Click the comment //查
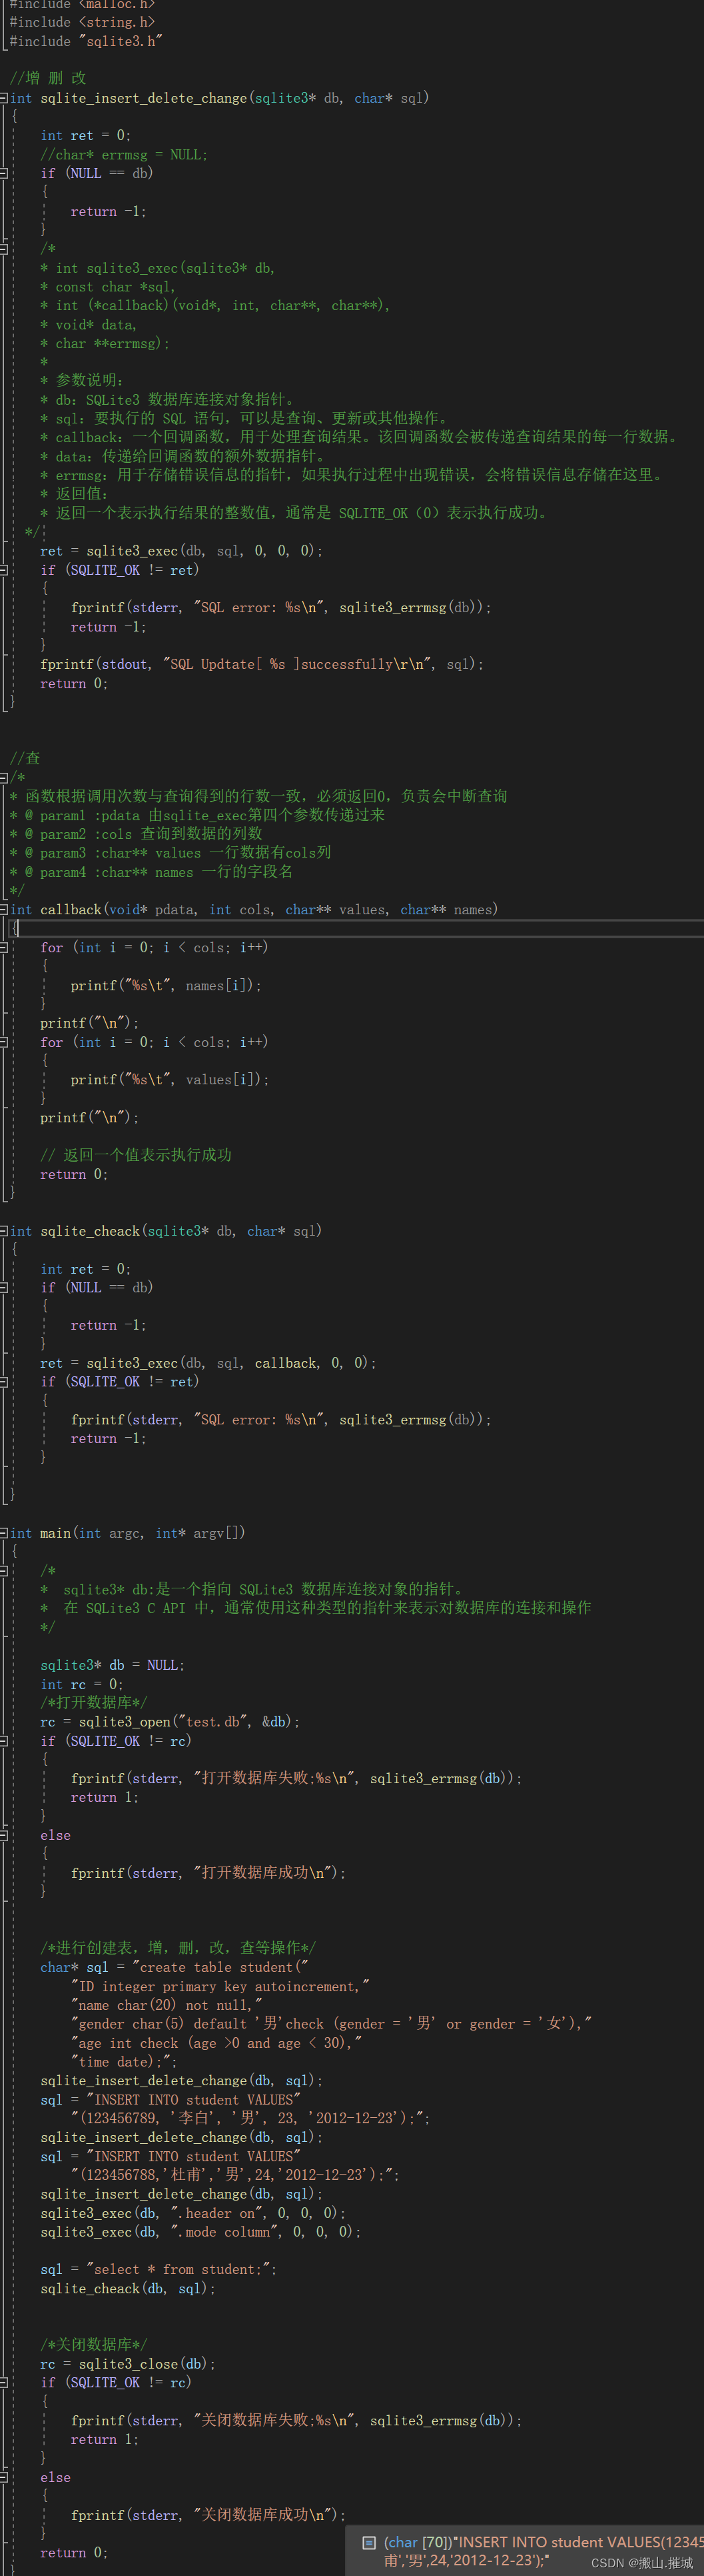704x2576 pixels. 25,758
